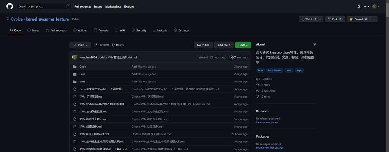Open the KVM虚拟机全生命周期管理实战.md file
389x152 pixels.
pyautogui.click(x=102, y=142)
